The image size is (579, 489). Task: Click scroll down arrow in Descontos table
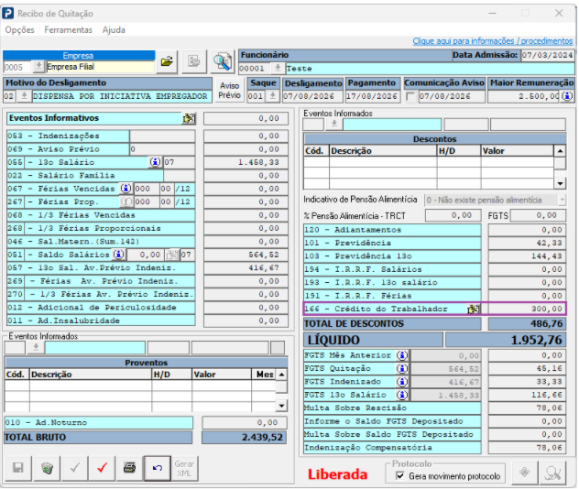click(560, 183)
